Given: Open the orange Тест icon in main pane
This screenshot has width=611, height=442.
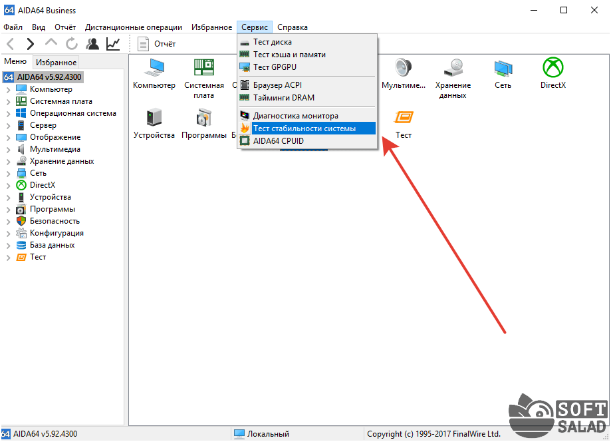Looking at the screenshot, I should coord(404,124).
